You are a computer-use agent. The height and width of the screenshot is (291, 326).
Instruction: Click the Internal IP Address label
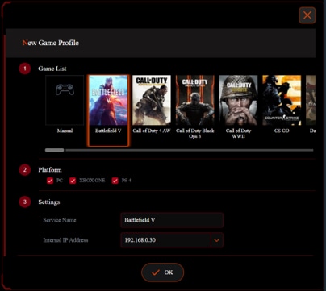pos(65,240)
